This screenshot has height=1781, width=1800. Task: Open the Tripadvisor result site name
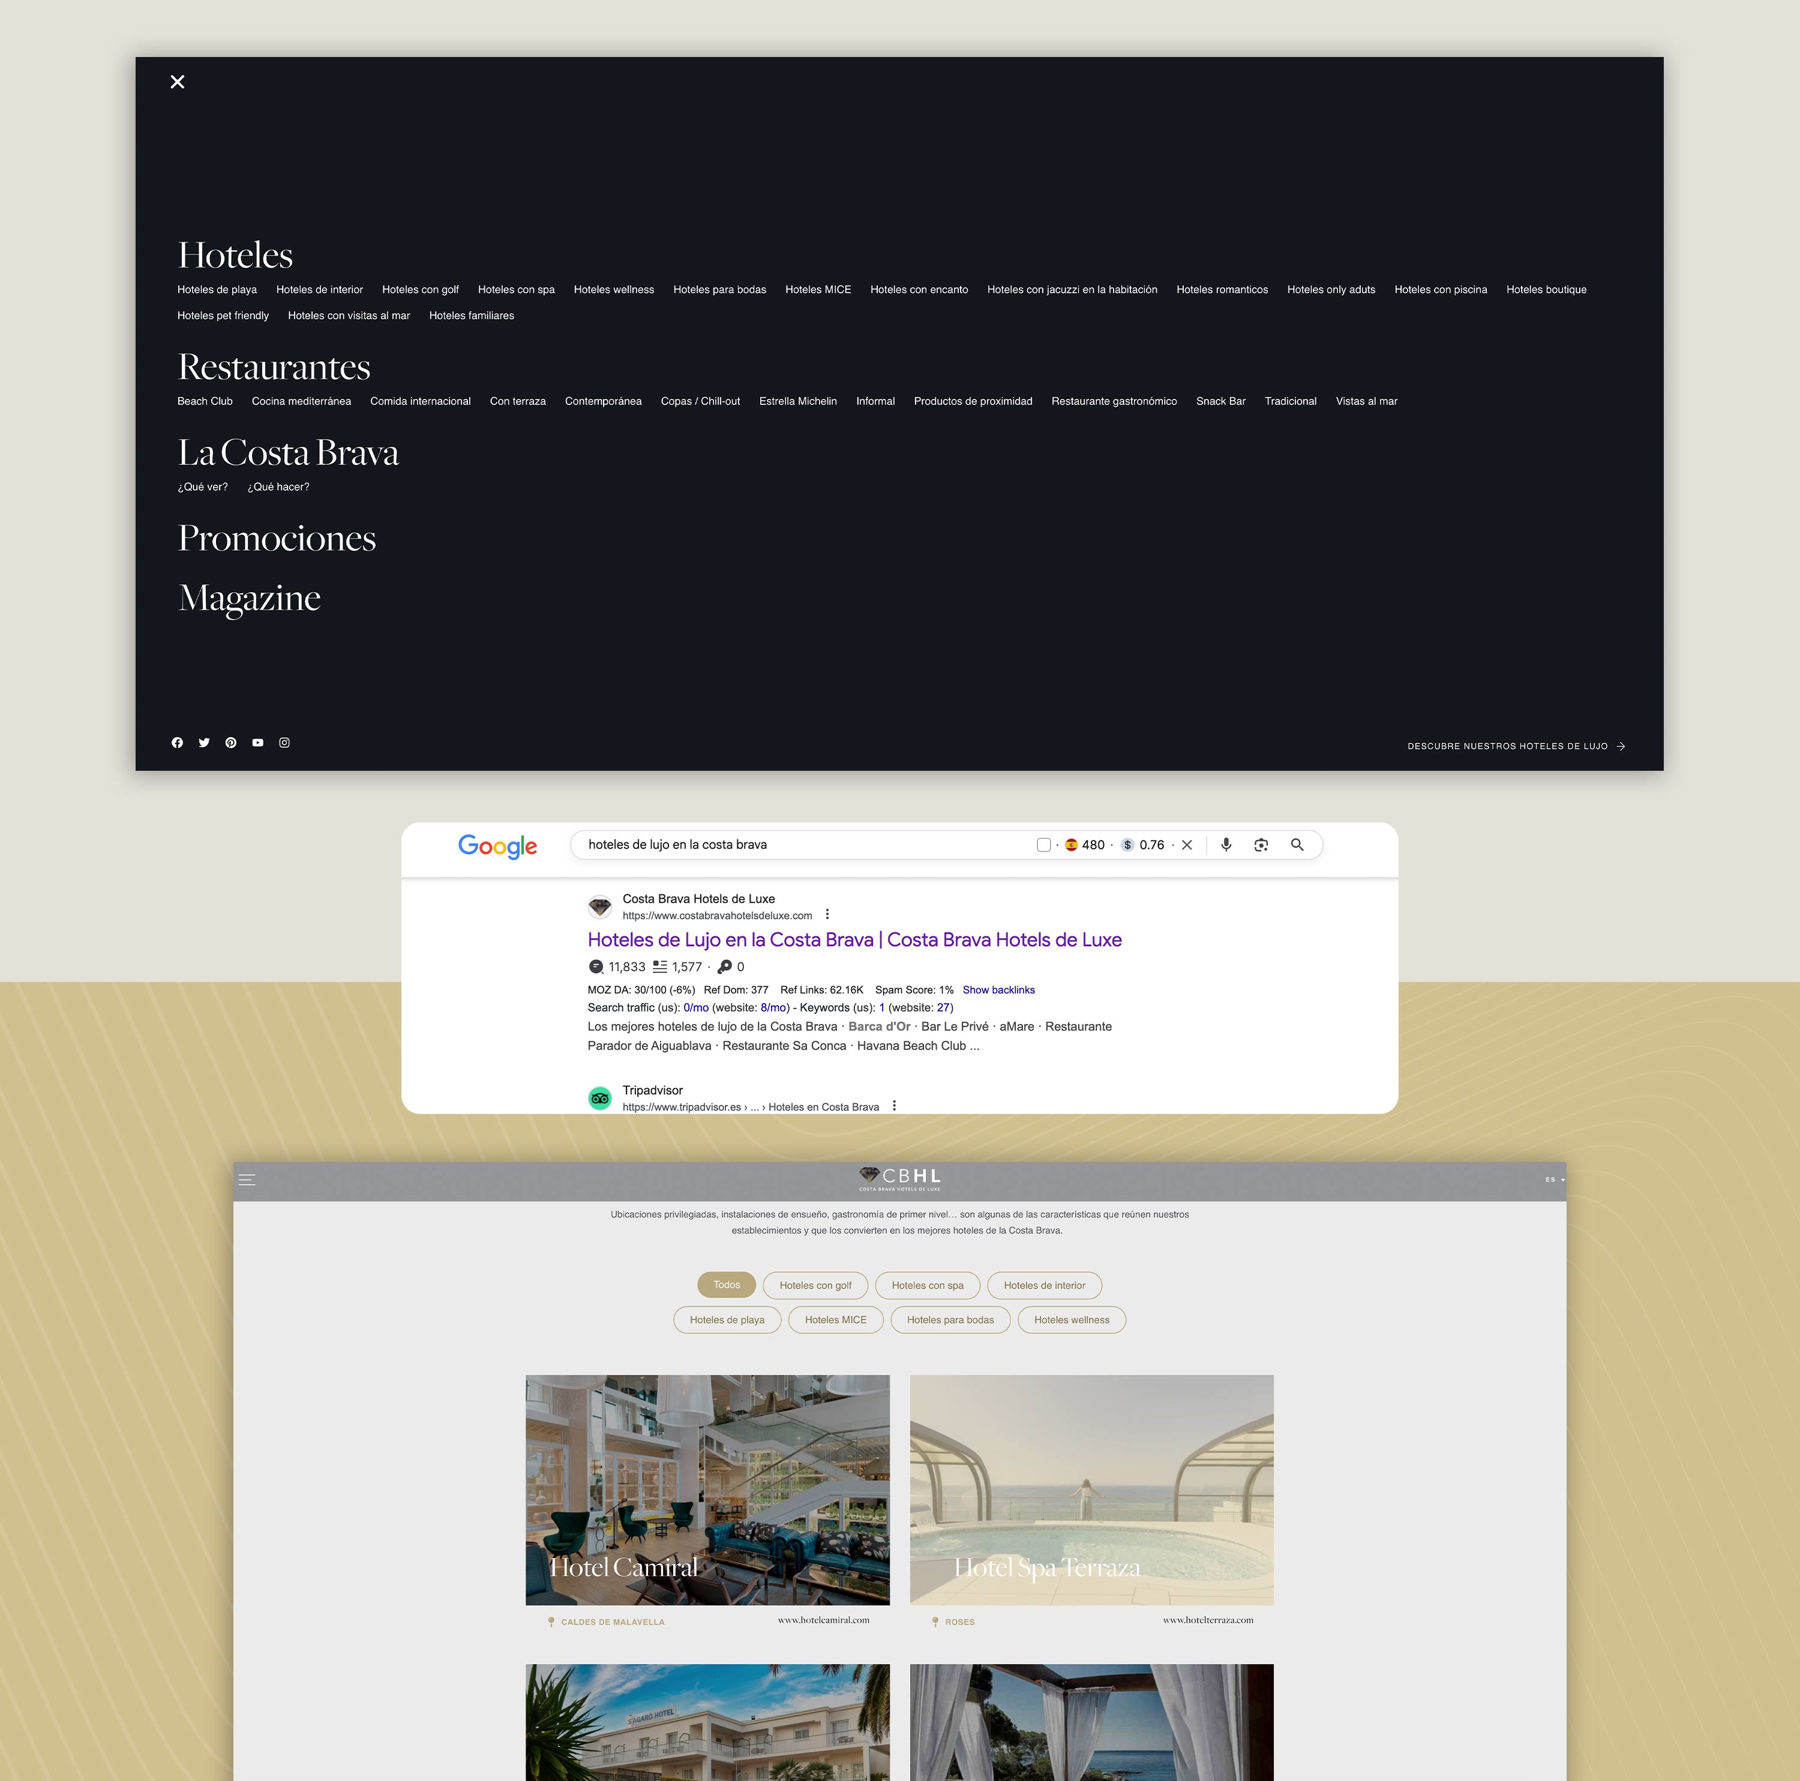point(652,1090)
